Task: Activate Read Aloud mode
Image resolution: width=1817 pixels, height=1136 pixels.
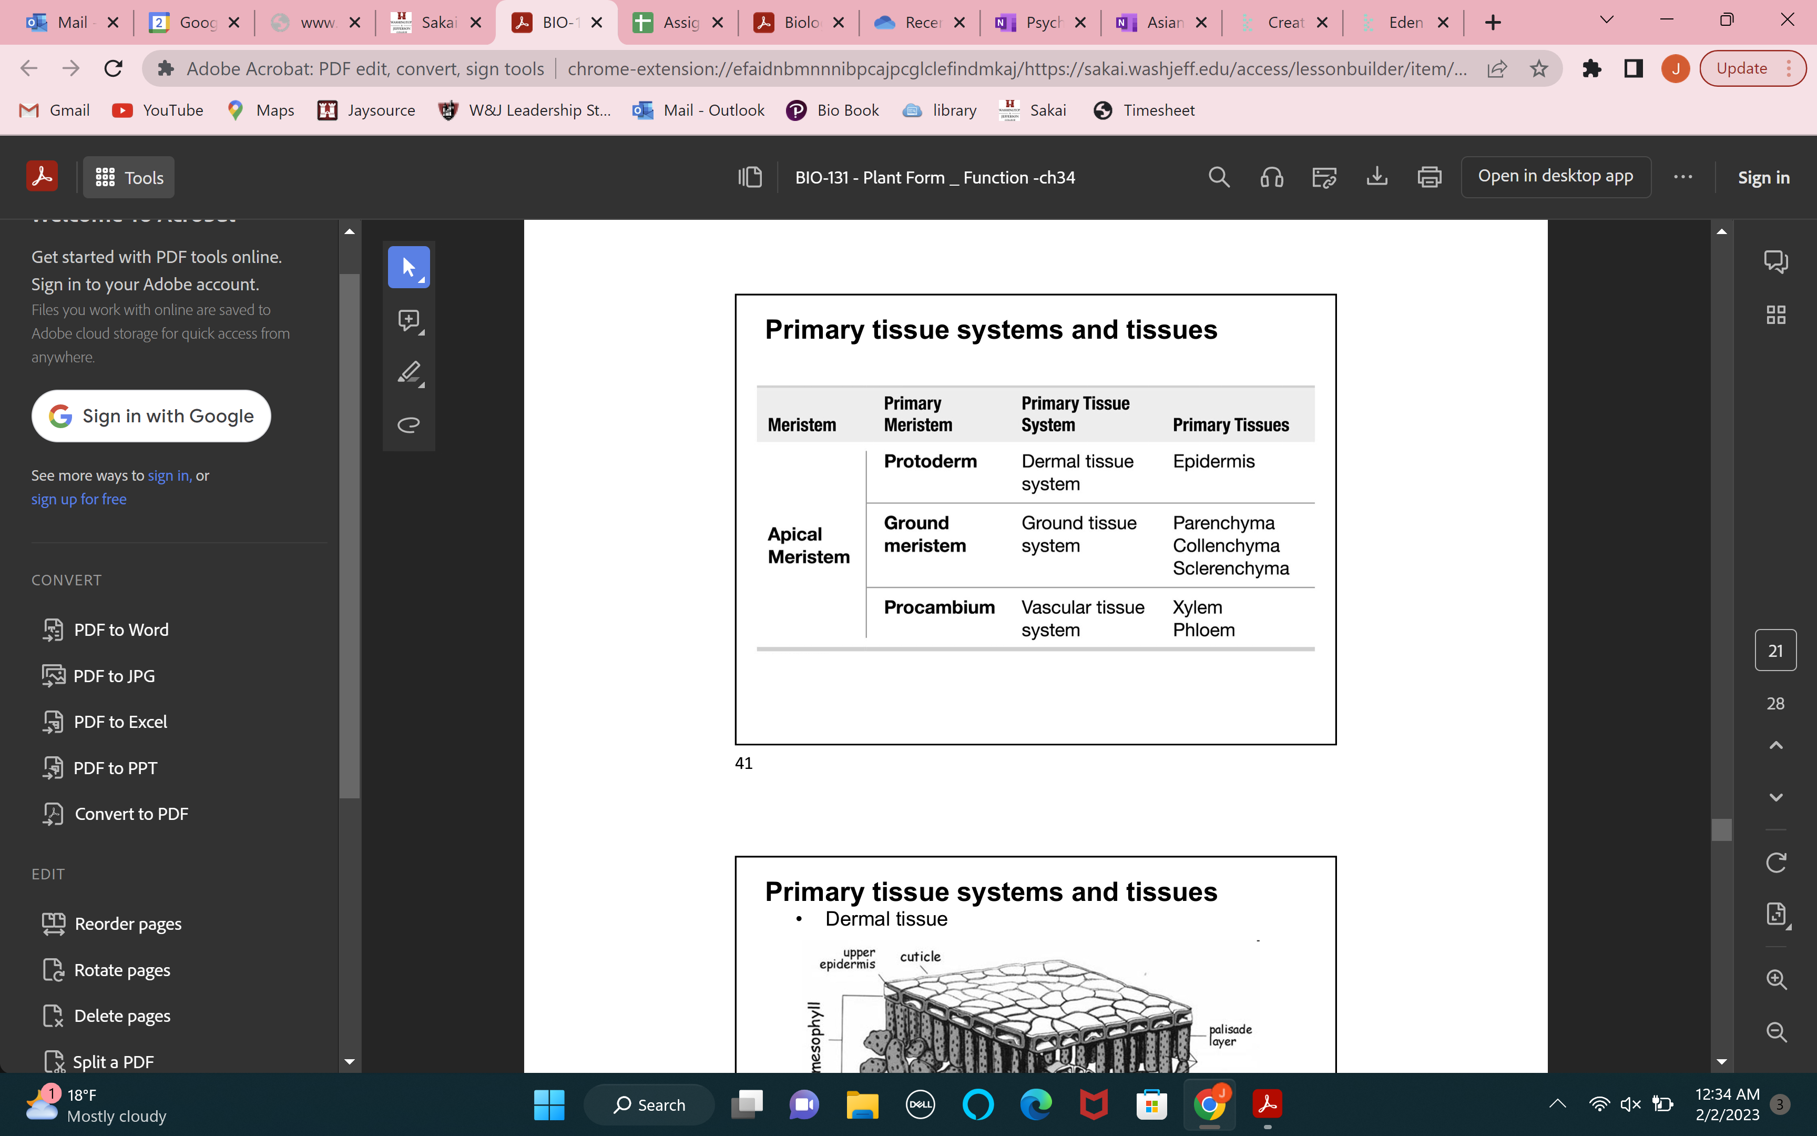Action: [1271, 177]
